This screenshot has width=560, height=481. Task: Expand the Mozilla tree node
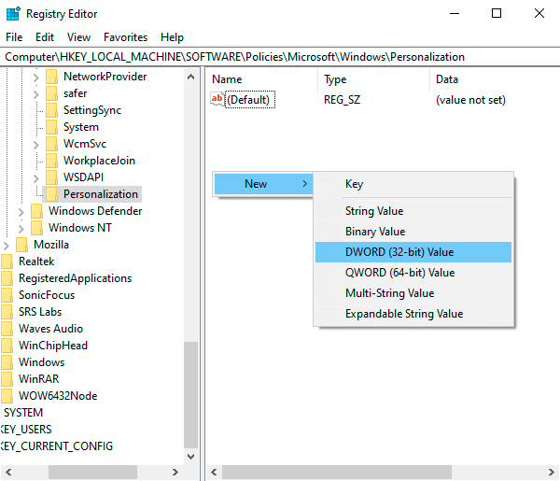6,245
